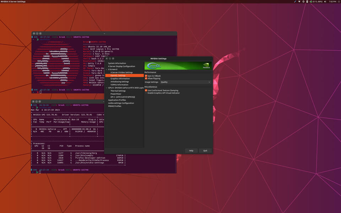Click "Mon Mar 6 18:57:59 2023" timestamp
Image resolution: width=341 pixels, height=213 pixels.
(45, 110)
